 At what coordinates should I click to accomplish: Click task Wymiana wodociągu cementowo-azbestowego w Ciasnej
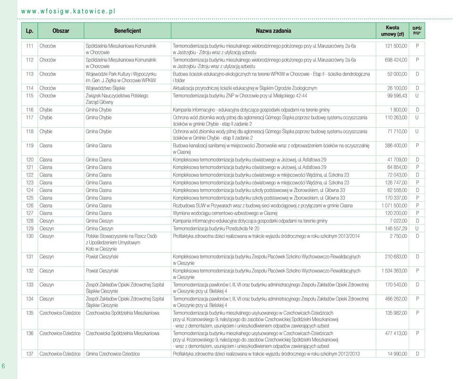point(225,213)
